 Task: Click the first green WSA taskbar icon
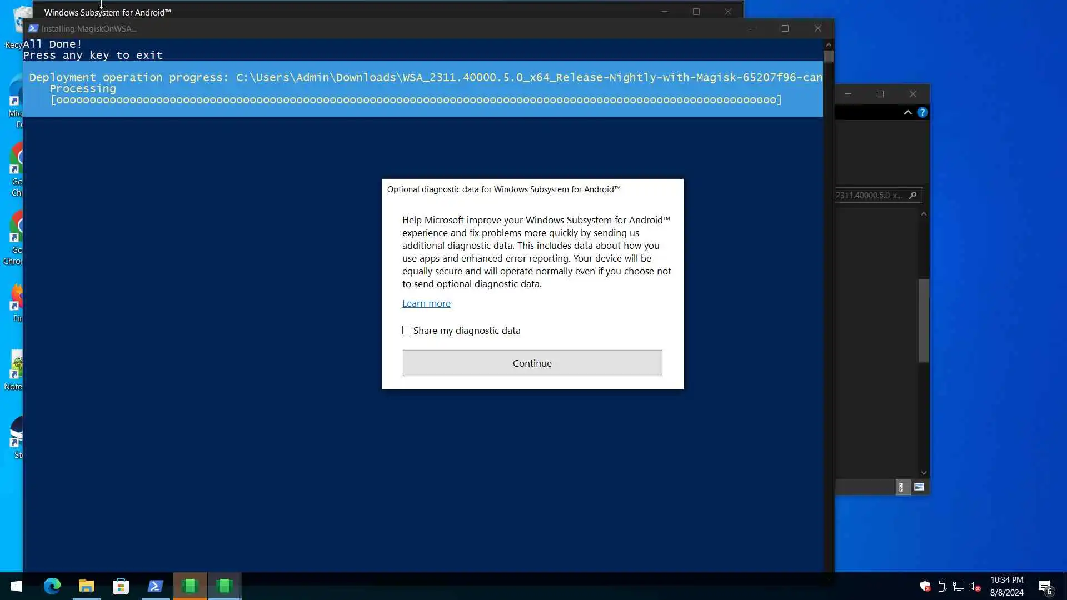tap(190, 586)
